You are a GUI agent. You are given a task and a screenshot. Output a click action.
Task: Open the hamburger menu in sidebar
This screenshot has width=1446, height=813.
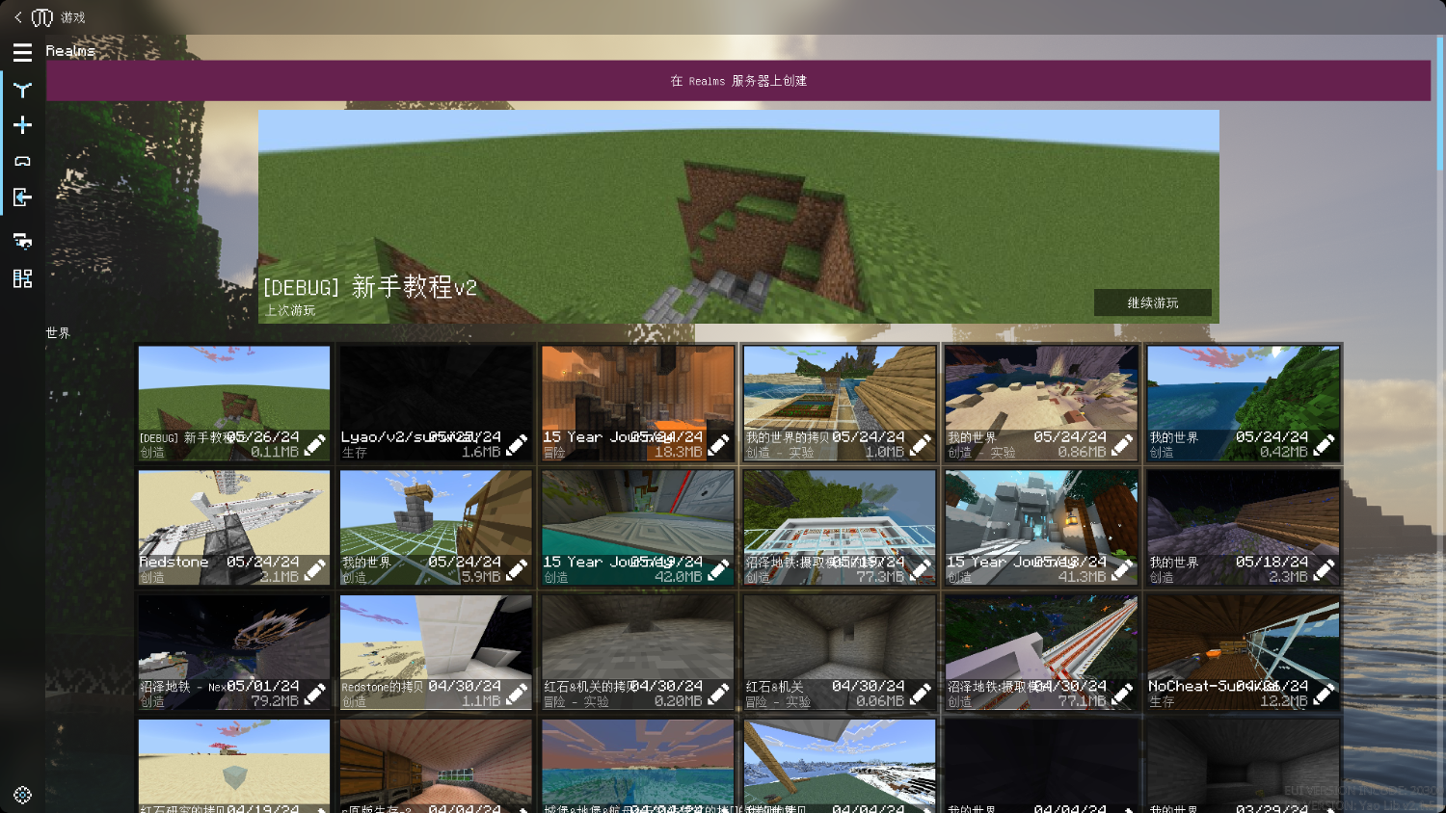point(22,52)
